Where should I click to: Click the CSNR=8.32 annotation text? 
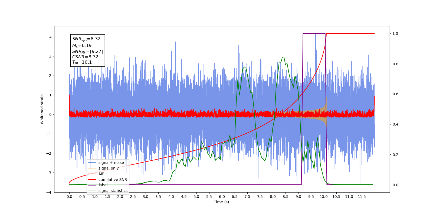click(x=85, y=57)
